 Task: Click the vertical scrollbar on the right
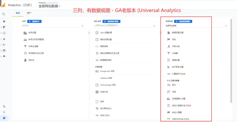(x=231, y=61)
